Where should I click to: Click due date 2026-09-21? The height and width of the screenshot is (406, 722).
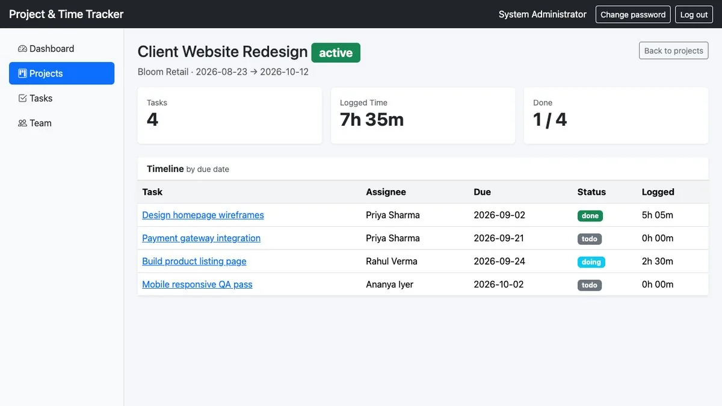coord(499,238)
